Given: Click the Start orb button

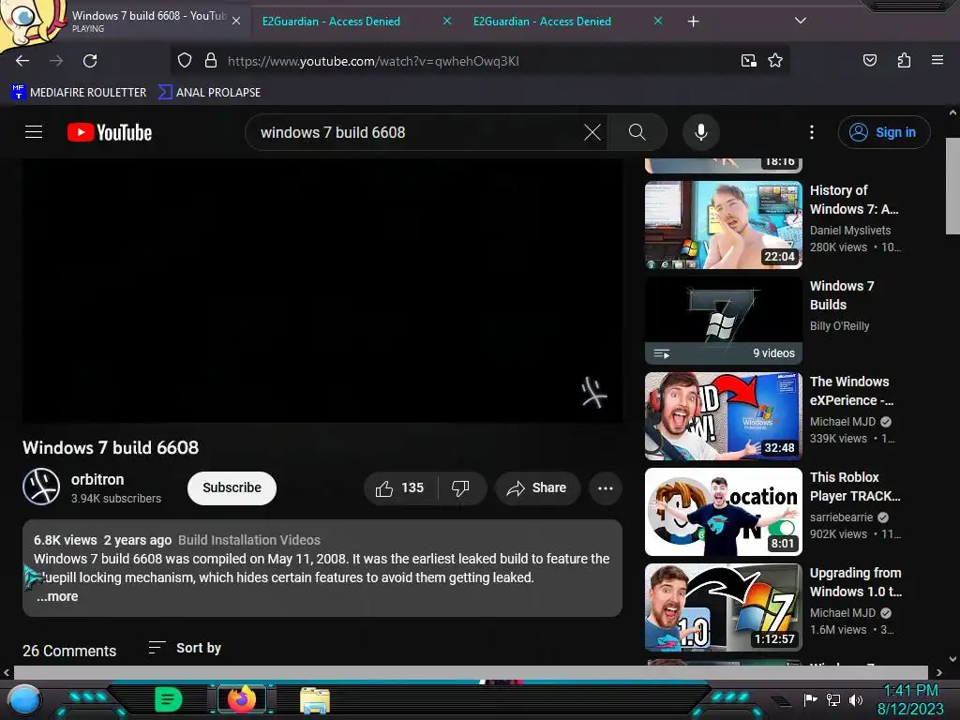Looking at the screenshot, I should pyautogui.click(x=24, y=700).
